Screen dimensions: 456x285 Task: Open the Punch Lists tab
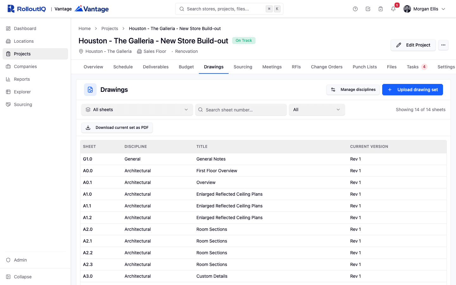pyautogui.click(x=365, y=67)
